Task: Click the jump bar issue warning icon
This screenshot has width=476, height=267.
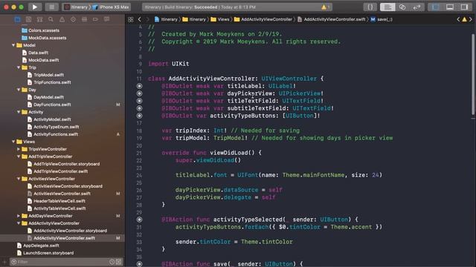Action: (x=464, y=19)
